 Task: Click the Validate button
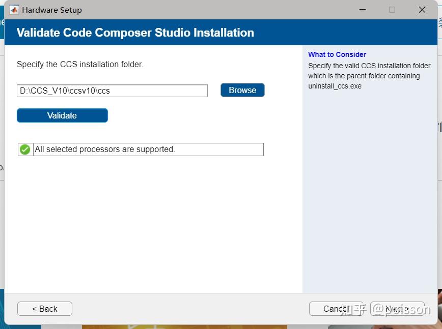coord(62,115)
